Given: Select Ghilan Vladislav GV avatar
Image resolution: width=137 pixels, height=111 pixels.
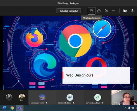Looking at the screenshot, I should point(70,97).
